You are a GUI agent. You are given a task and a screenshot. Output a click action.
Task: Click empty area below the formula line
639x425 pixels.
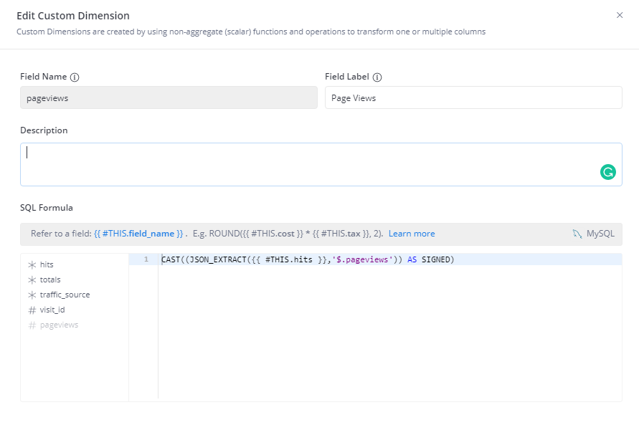coord(387,330)
